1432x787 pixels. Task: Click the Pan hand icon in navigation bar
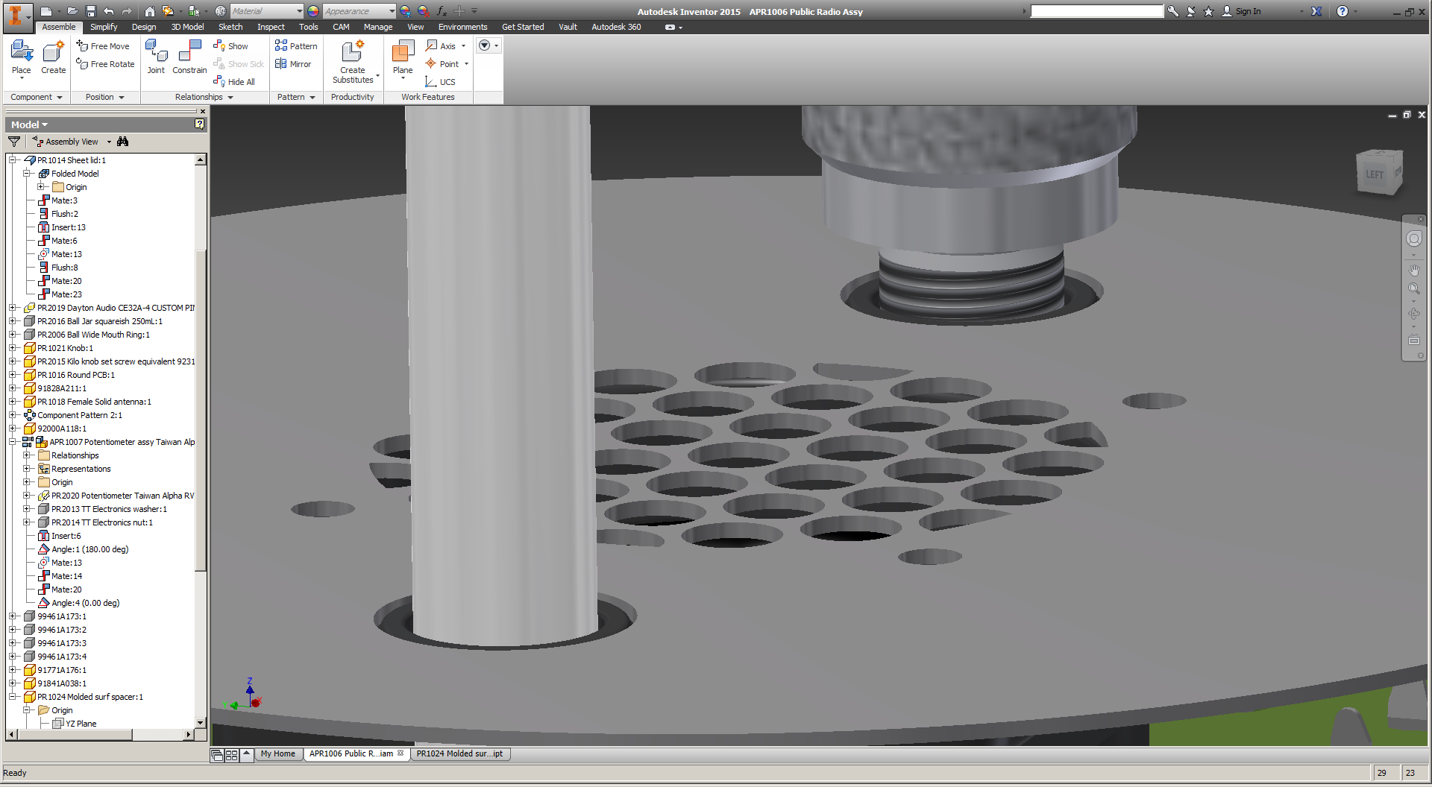1413,270
